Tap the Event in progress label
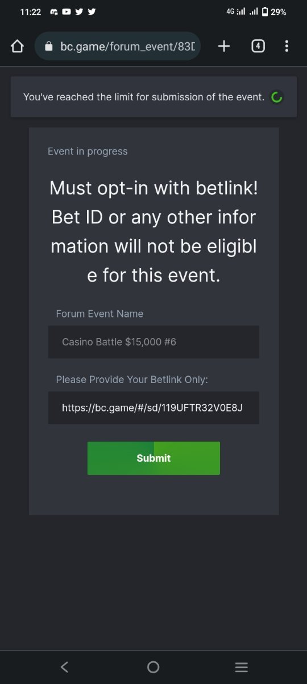307x684 pixels. coord(88,151)
